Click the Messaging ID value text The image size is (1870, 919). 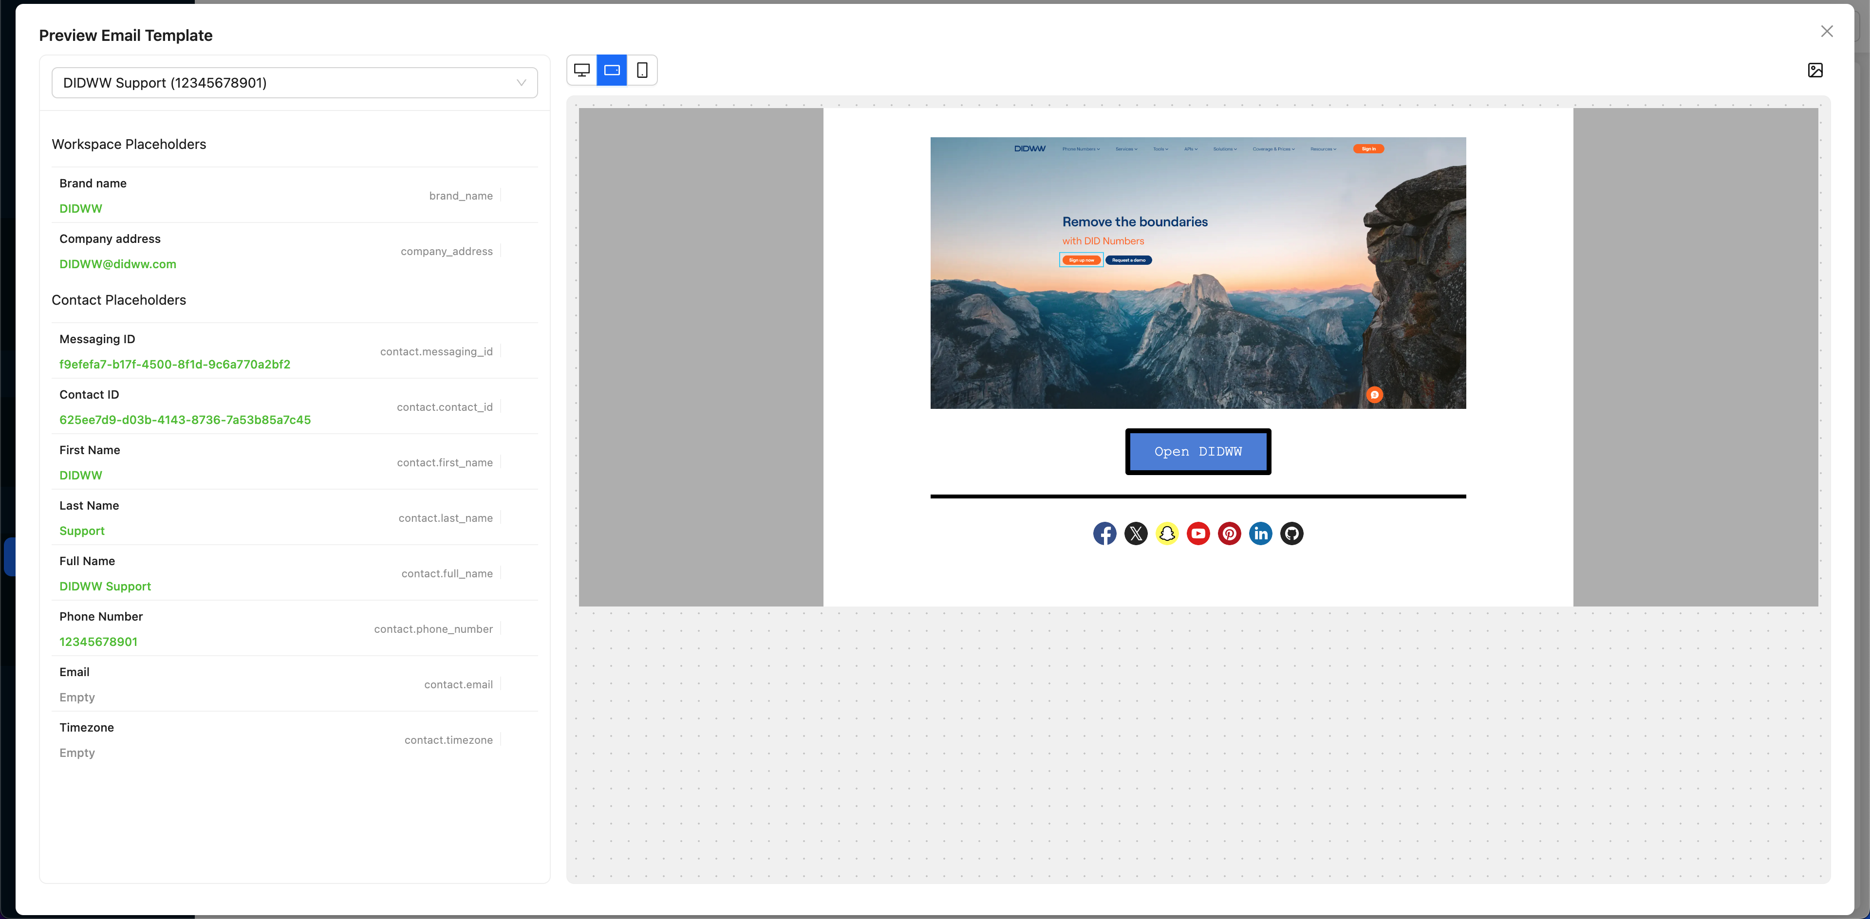tap(174, 364)
